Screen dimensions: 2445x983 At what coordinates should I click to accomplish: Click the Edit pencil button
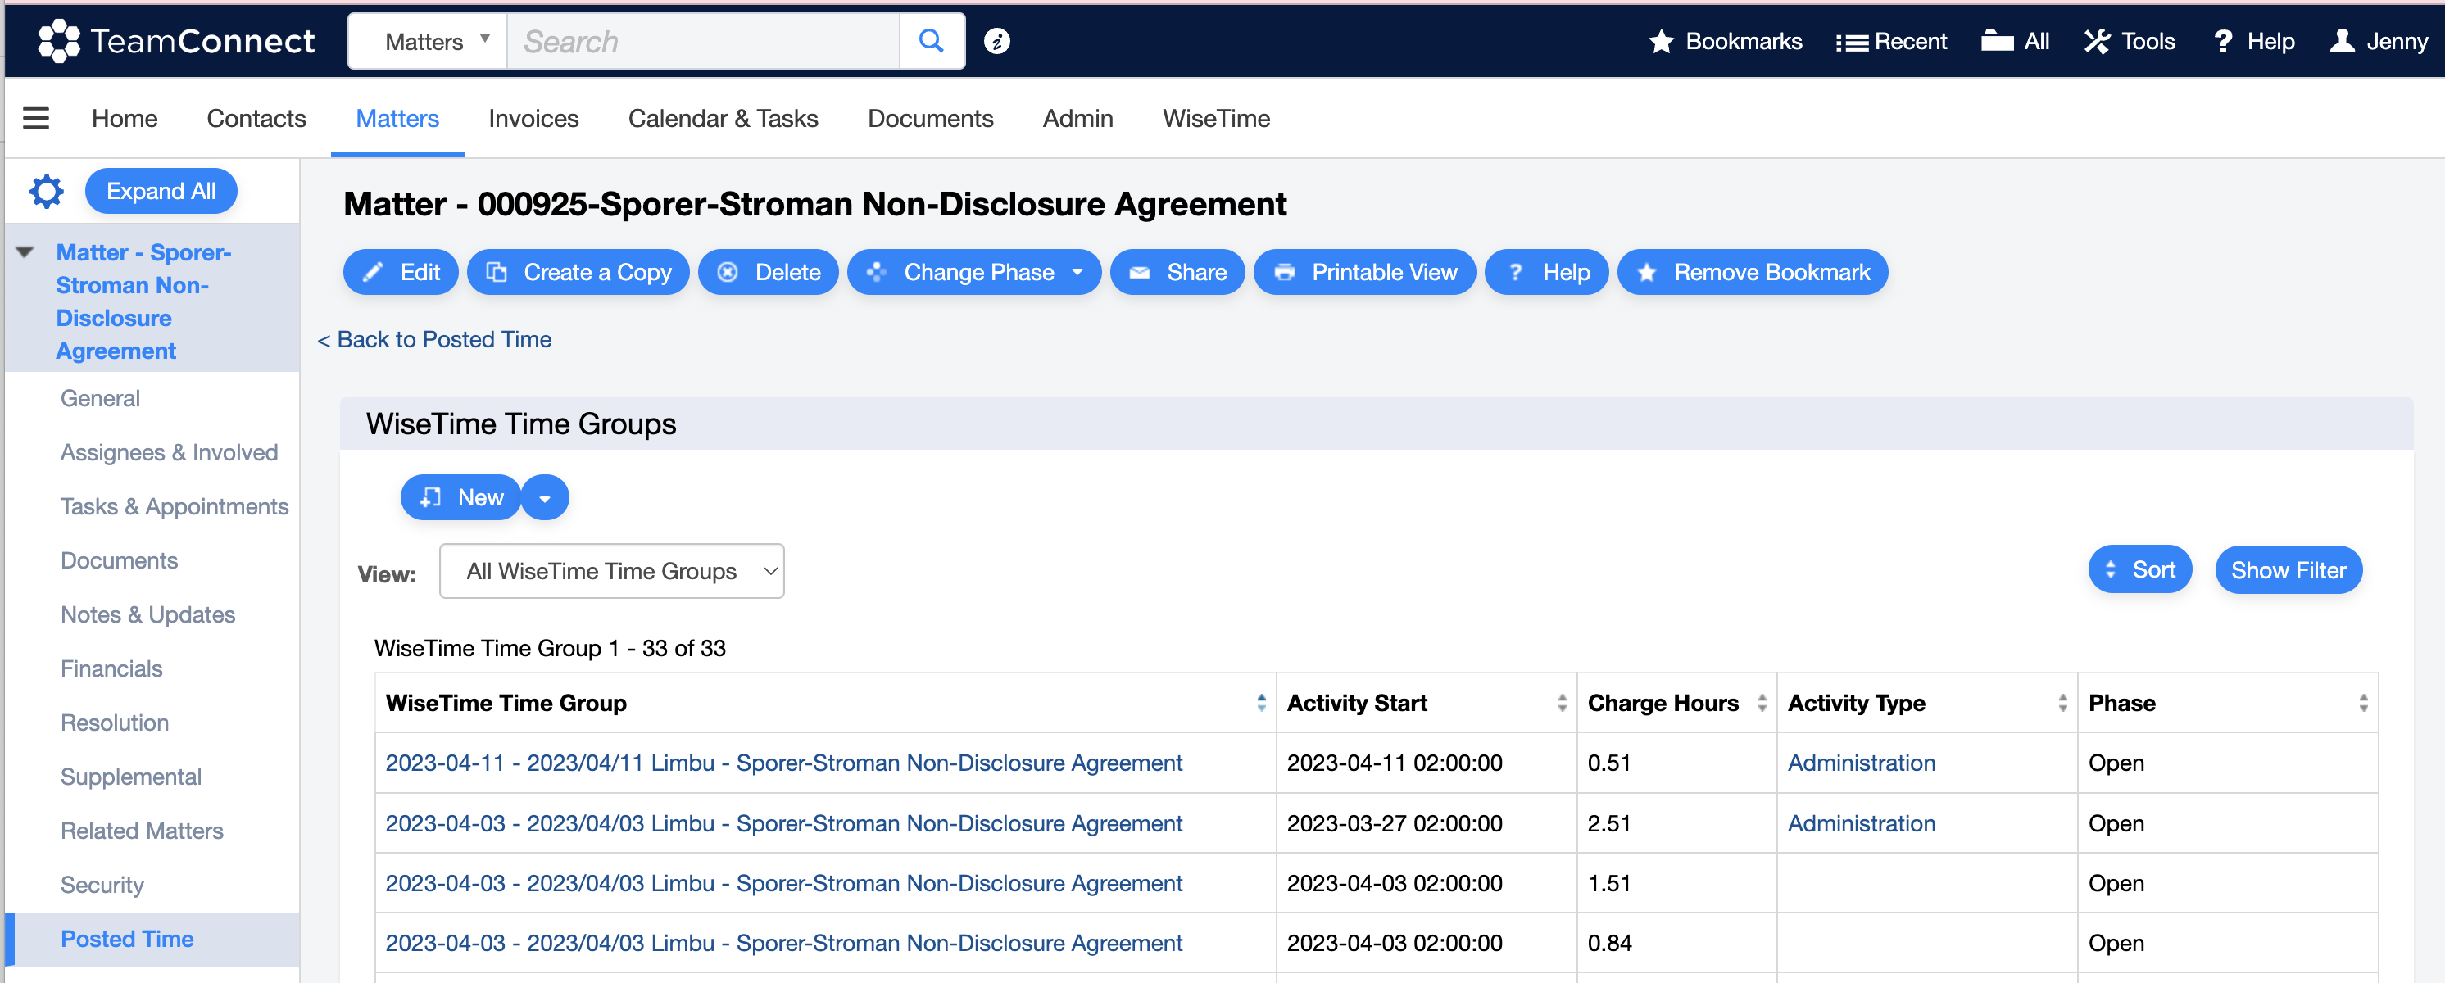pos(401,272)
